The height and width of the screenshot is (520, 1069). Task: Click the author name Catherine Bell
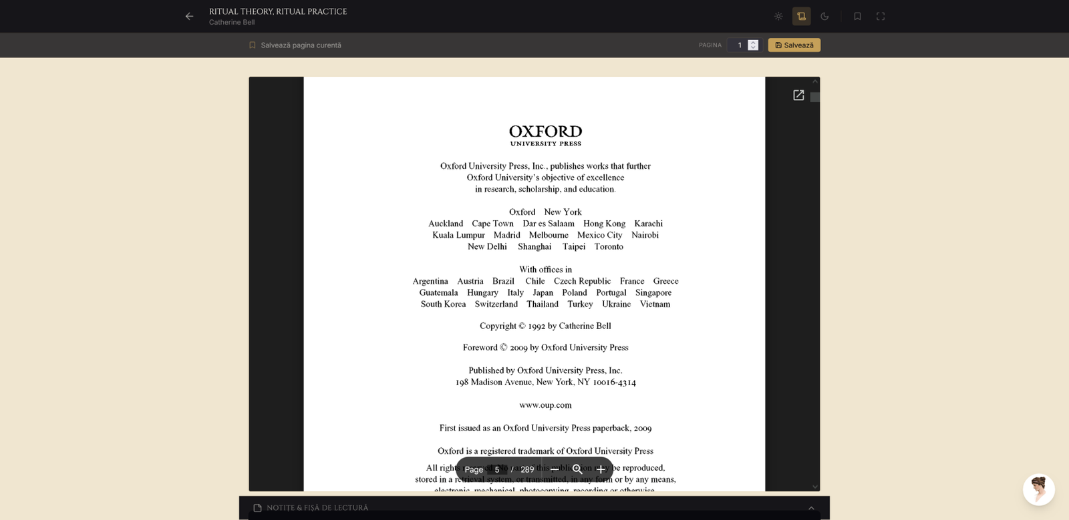pyautogui.click(x=232, y=23)
